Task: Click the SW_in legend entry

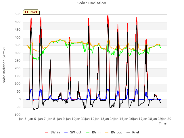Action: coord(52,132)
